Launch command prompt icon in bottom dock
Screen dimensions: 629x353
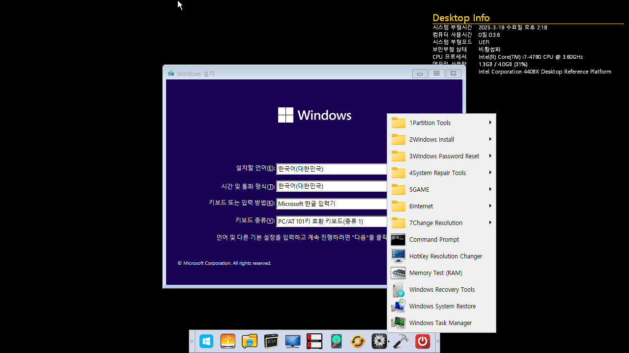pyautogui.click(x=271, y=341)
